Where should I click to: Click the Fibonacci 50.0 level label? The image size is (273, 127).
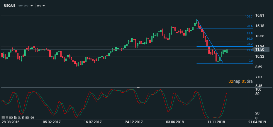pos(250,39)
